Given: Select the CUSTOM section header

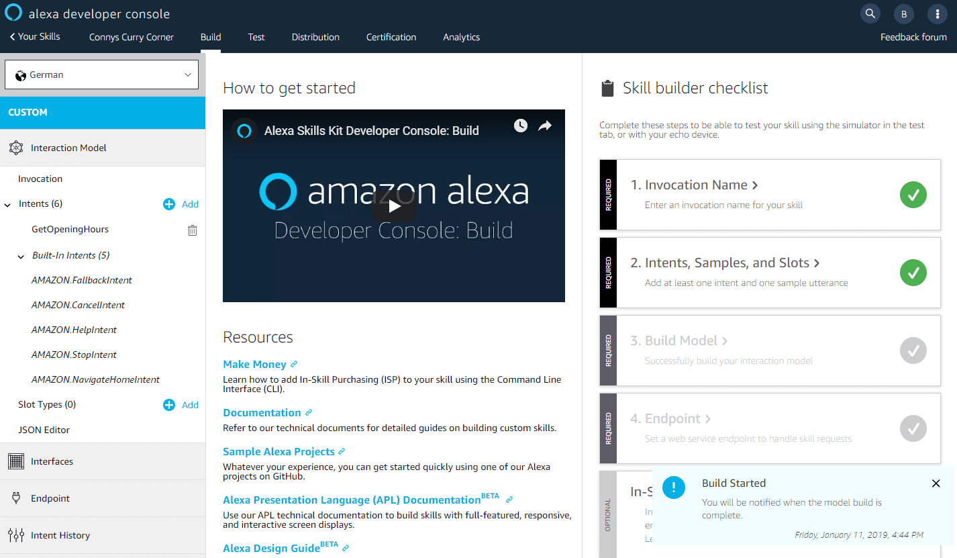Looking at the screenshot, I should (x=103, y=112).
